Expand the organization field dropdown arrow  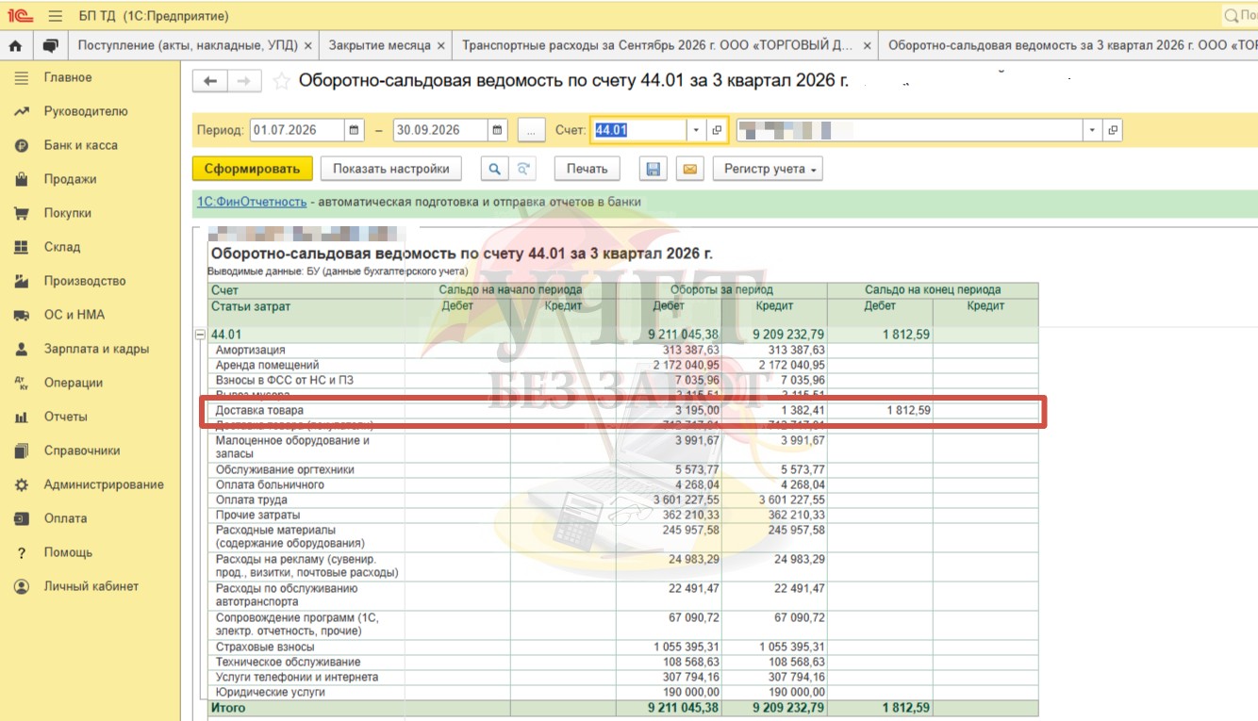pos(1093,130)
